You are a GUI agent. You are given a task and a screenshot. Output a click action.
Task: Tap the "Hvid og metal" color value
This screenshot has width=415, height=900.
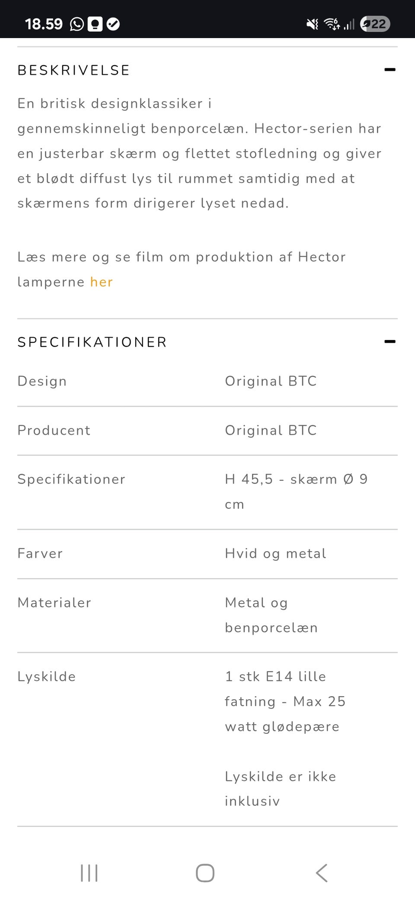[x=275, y=553]
